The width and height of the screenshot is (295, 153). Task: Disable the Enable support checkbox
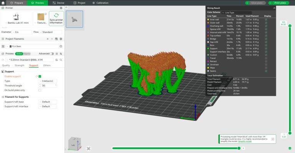click(x=40, y=76)
